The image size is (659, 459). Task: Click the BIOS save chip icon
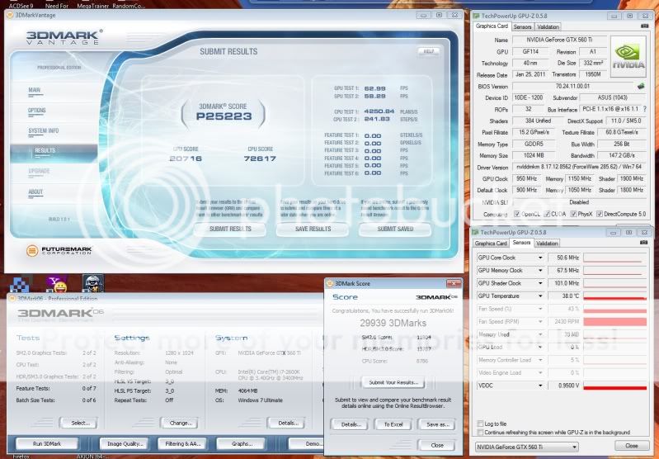(x=641, y=86)
